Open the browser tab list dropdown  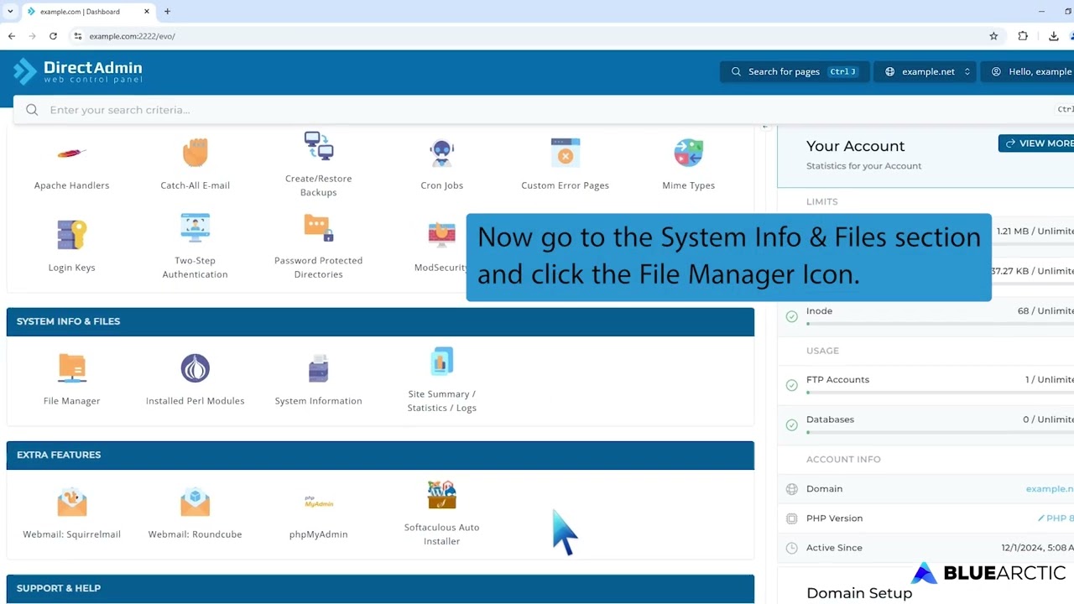(10, 12)
